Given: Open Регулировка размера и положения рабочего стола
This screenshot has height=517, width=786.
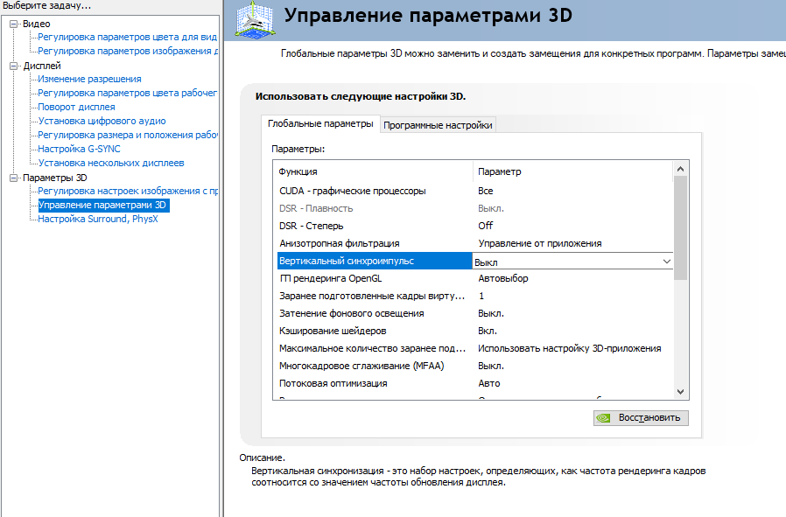Looking at the screenshot, I should coord(128,136).
